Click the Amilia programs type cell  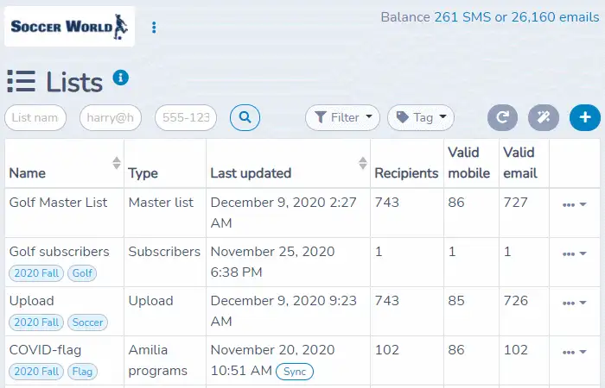tap(158, 360)
